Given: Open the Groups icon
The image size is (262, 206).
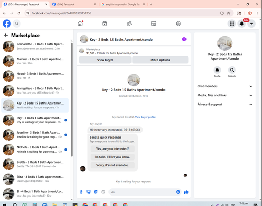Looking at the screenshot, I should point(178,24).
